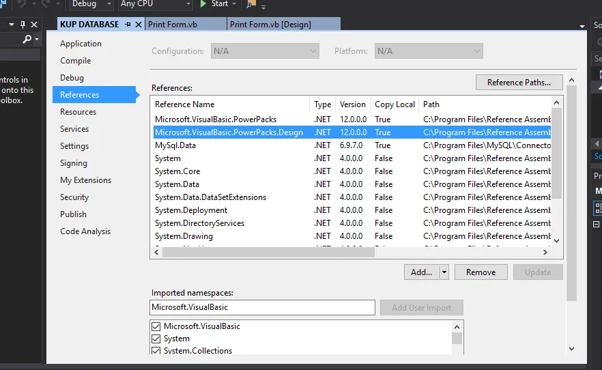Click the toolbox search magnifier icon
The width and height of the screenshot is (602, 370).
(27, 39)
